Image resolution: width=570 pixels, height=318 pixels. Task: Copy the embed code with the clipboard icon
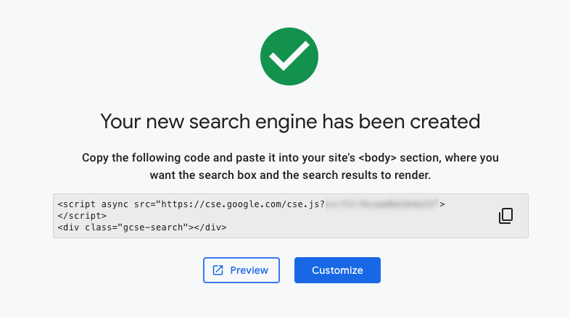(x=505, y=216)
